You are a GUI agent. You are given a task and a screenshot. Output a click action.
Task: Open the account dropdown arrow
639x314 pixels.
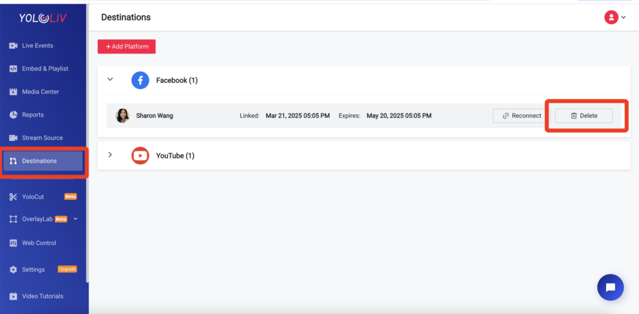click(623, 17)
